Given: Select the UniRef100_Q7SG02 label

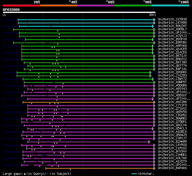Looking at the screenshot, I should 172,109.
